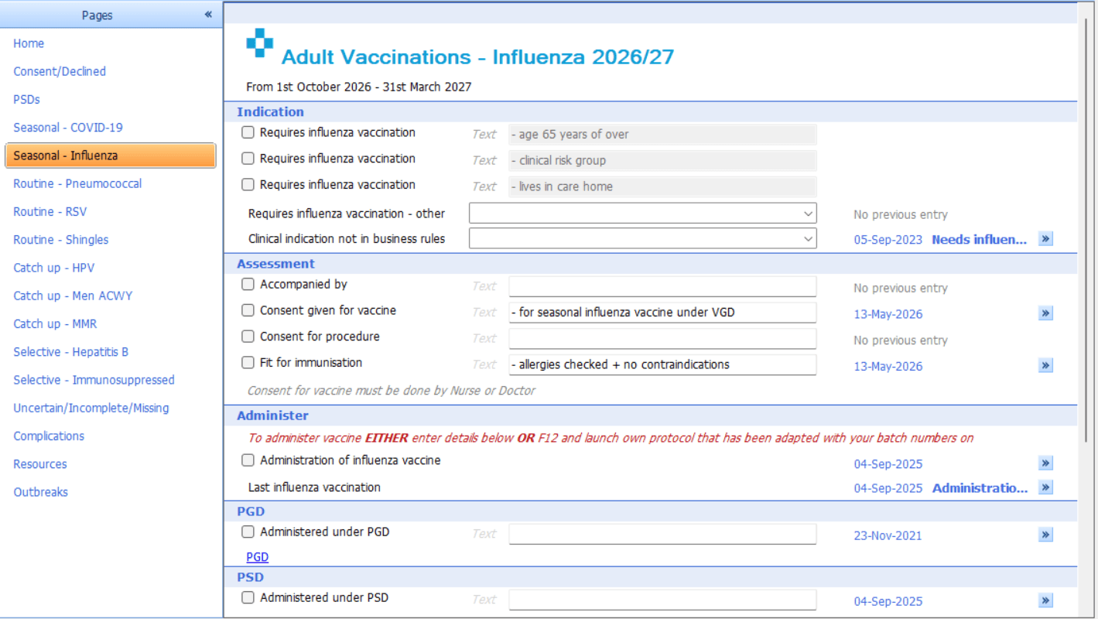Open history arrow beside Needs influenza entry

1045,239
